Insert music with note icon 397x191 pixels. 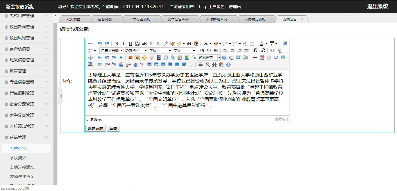[x=166, y=58]
